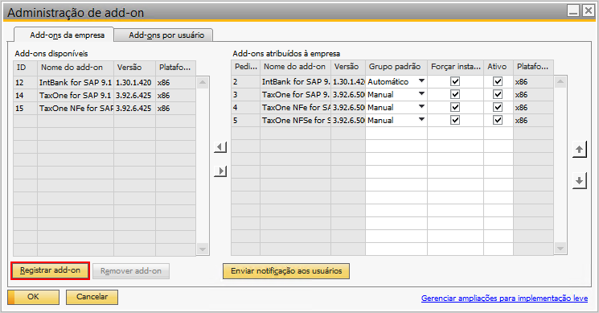599x313 pixels.
Task: Click Remover add-on button
Action: pos(131,271)
